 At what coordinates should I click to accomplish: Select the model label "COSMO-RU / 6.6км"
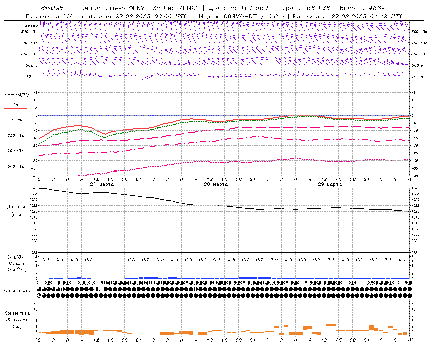254,16
